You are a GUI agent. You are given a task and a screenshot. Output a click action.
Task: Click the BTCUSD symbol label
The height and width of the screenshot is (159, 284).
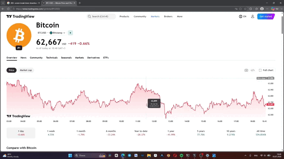click(42, 33)
